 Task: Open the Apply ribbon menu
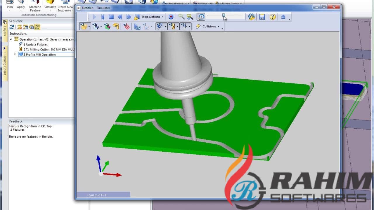pyautogui.click(x=21, y=6)
